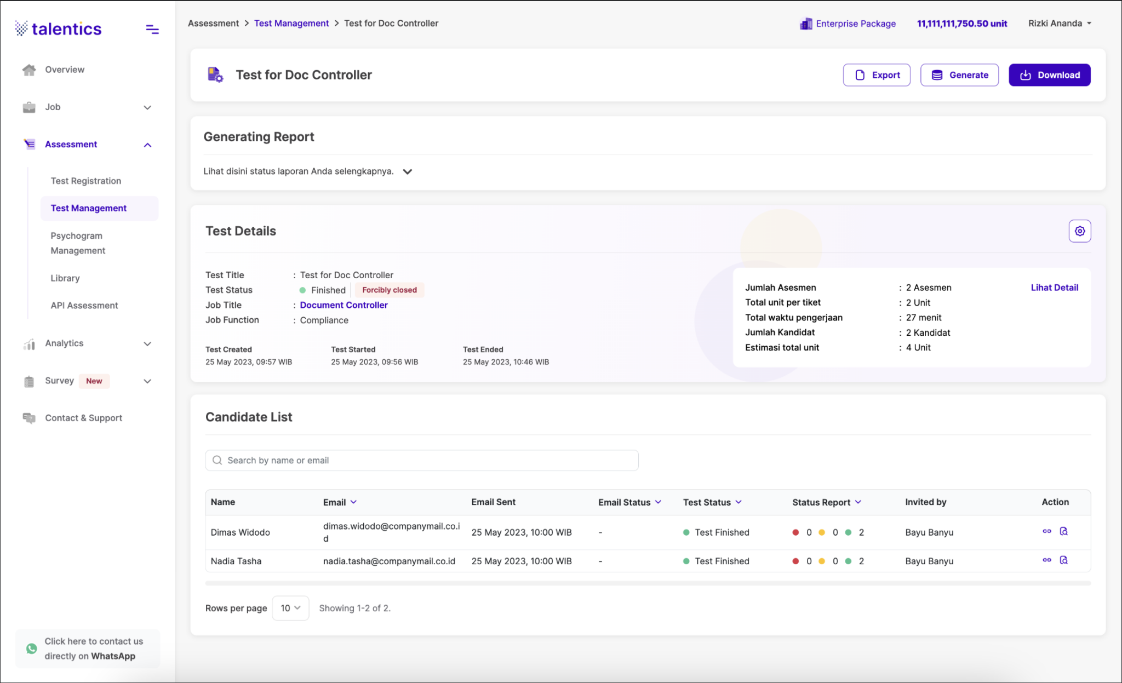Open Psychogram Management sidebar item
The image size is (1122, 683).
tap(78, 243)
